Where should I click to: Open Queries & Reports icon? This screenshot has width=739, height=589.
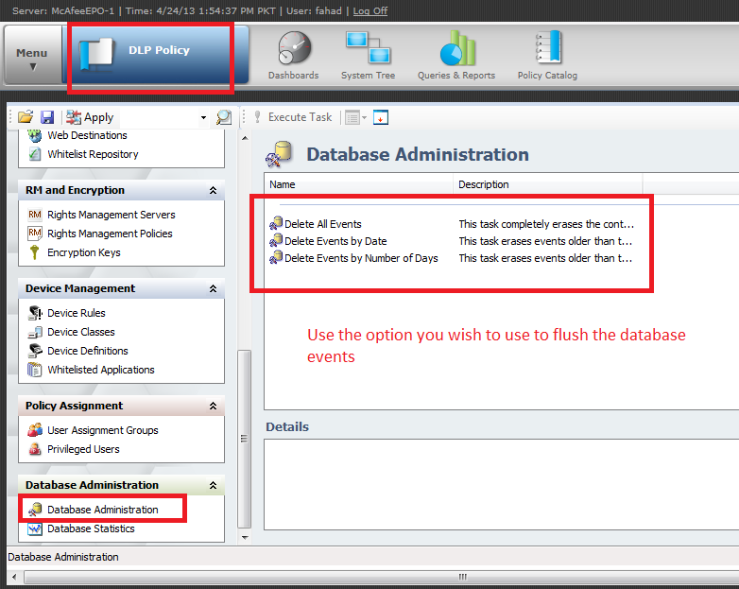[456, 55]
